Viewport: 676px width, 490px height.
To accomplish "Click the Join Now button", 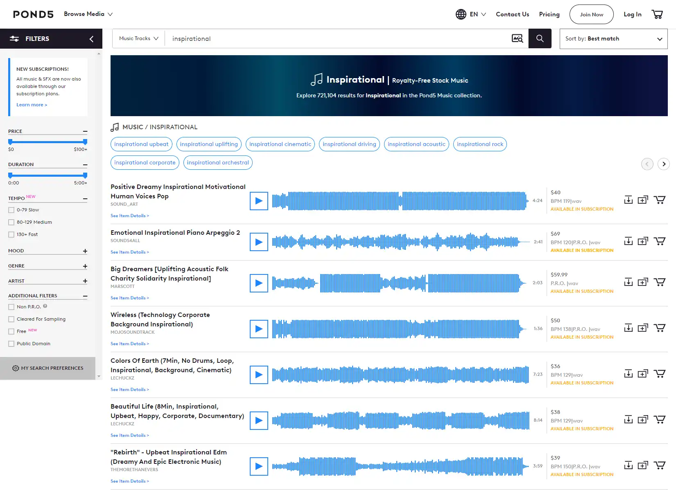I will click(591, 14).
